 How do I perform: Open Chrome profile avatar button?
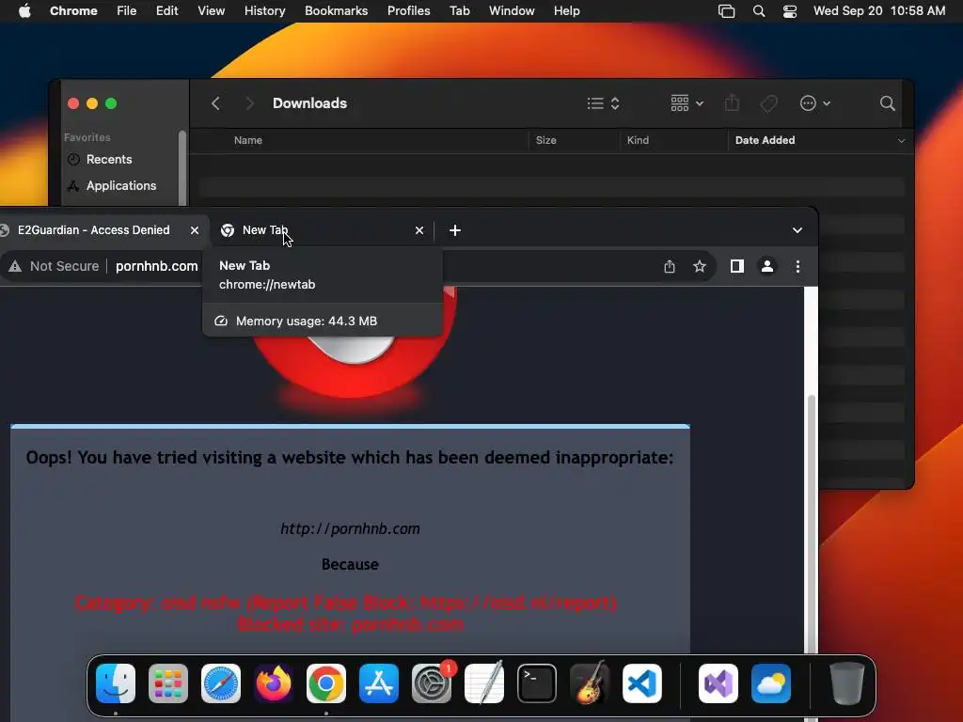point(767,266)
